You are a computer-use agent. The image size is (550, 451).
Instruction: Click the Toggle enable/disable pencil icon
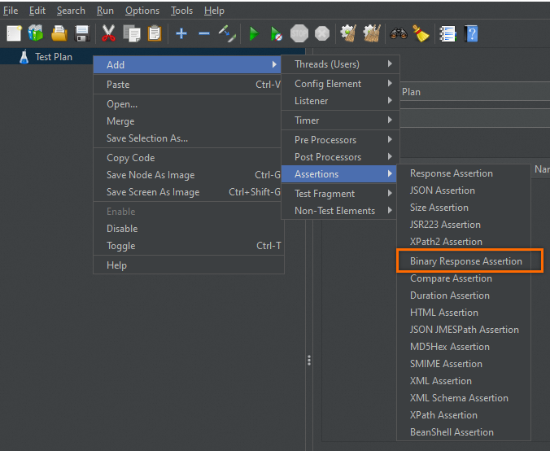click(x=227, y=33)
